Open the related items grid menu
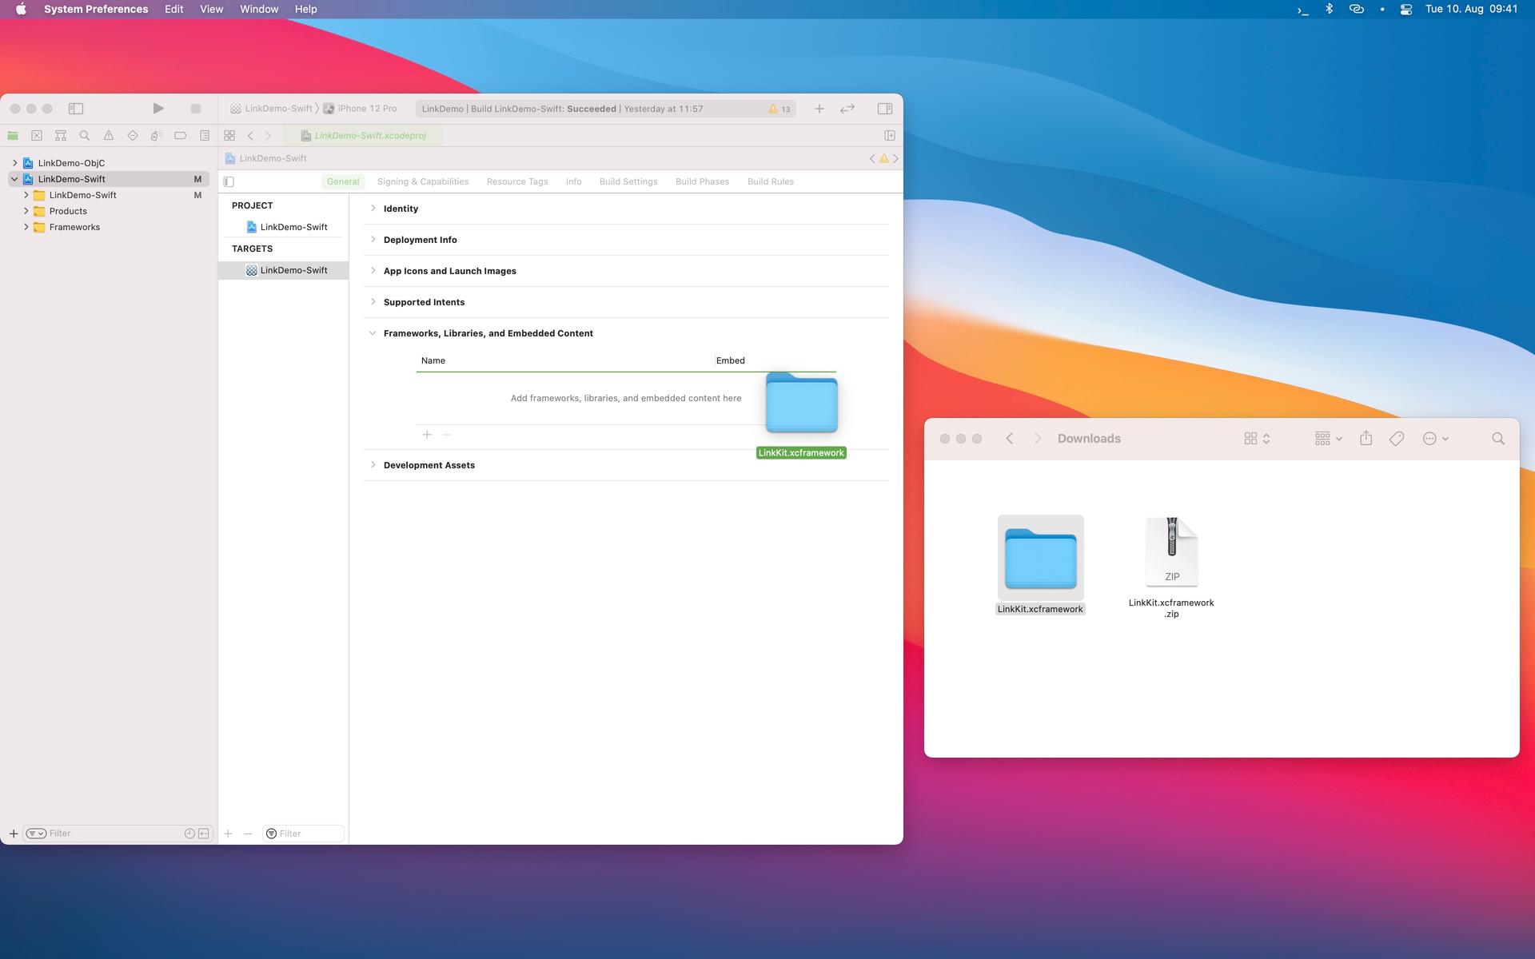The height and width of the screenshot is (959, 1535). (229, 136)
